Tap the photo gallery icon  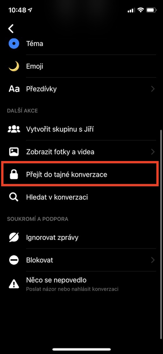14,152
